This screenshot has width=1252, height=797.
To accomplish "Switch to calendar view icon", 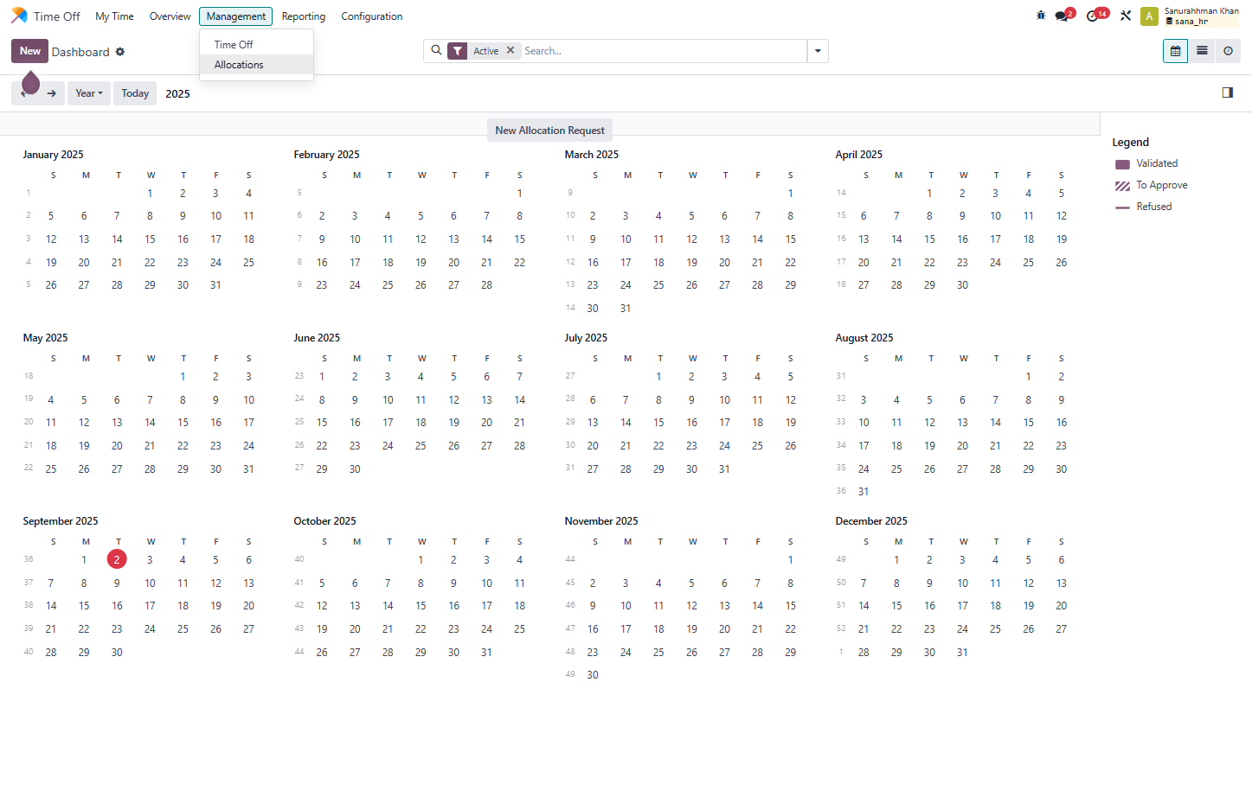I will click(1175, 51).
